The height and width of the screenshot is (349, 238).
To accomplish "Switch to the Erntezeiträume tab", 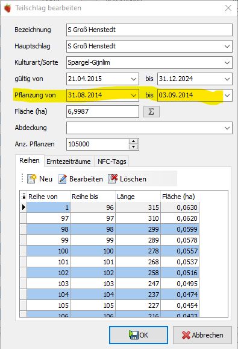I will tap(69, 161).
